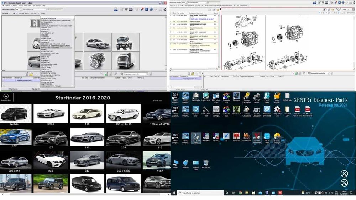Open the Help menu in the EPC window

click(x=44, y=6)
